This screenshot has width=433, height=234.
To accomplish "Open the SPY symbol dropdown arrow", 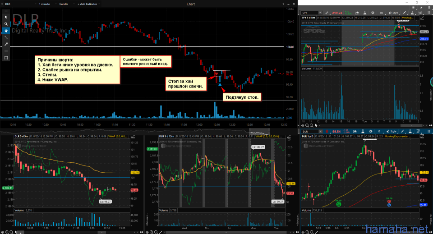I will click(x=320, y=13).
